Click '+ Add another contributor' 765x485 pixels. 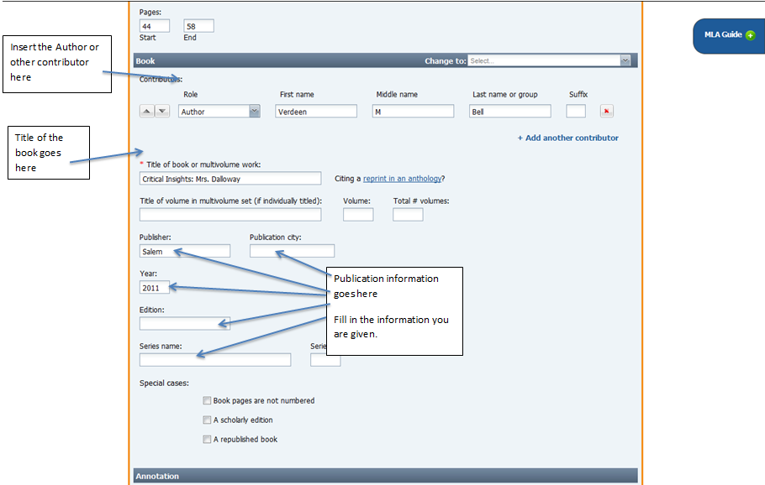click(568, 138)
